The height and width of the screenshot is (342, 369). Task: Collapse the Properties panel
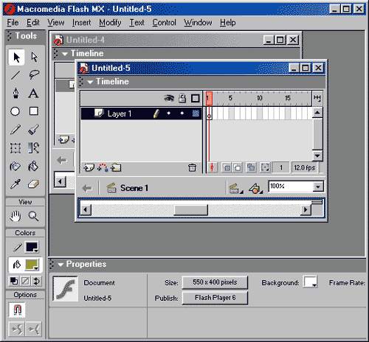pos(61,265)
